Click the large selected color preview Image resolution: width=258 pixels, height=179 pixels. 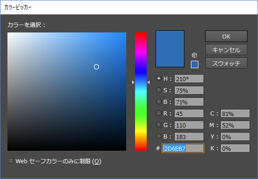click(x=170, y=49)
